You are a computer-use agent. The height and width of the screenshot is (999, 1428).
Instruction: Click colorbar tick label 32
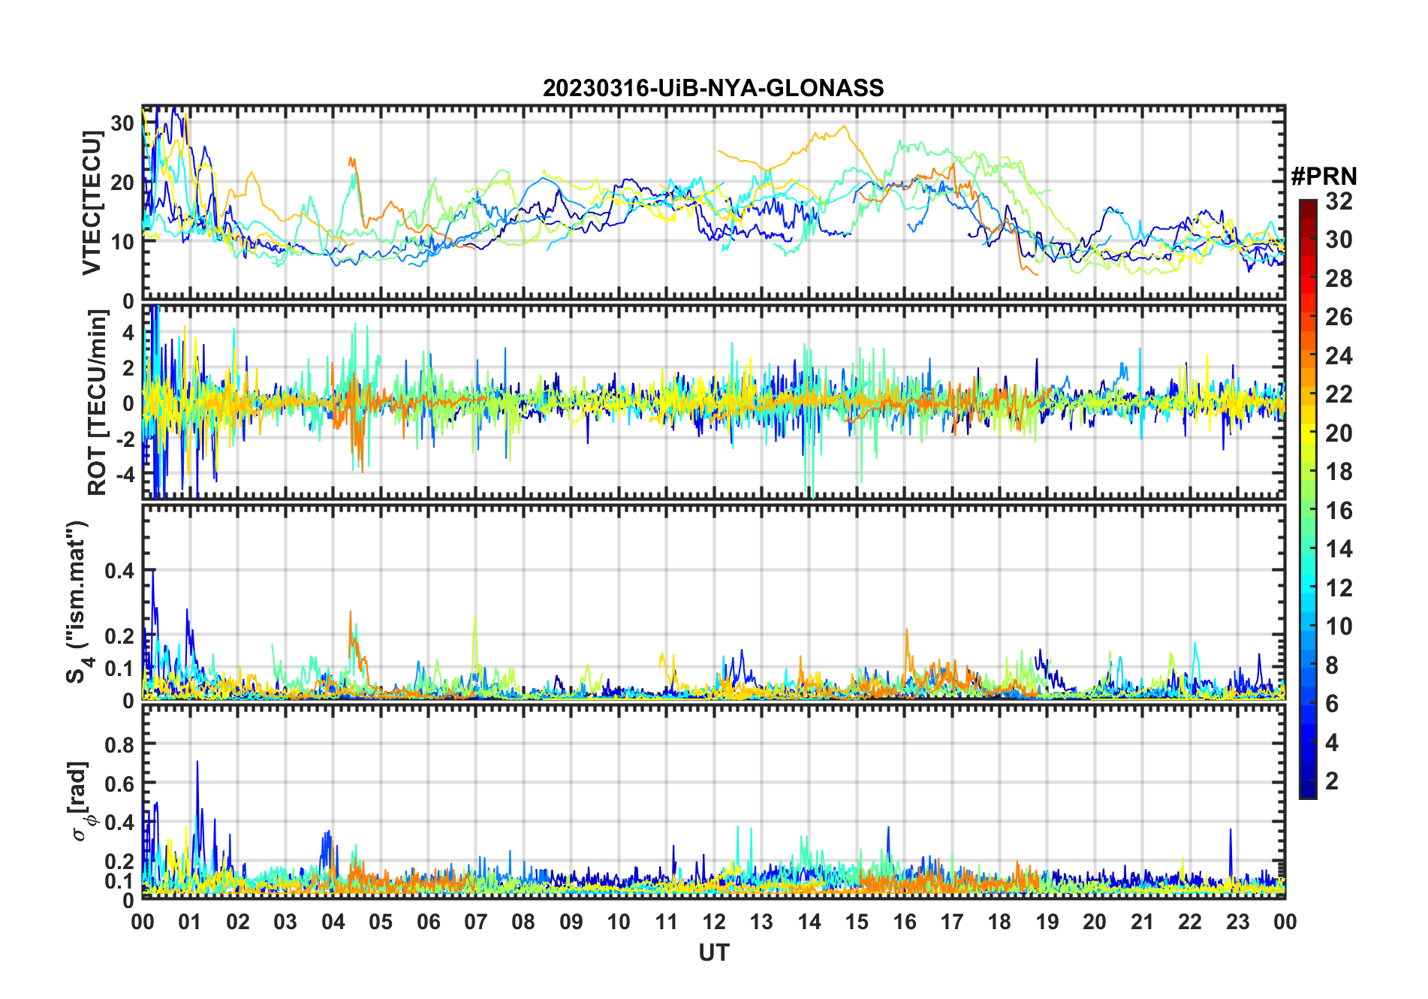point(1339,201)
